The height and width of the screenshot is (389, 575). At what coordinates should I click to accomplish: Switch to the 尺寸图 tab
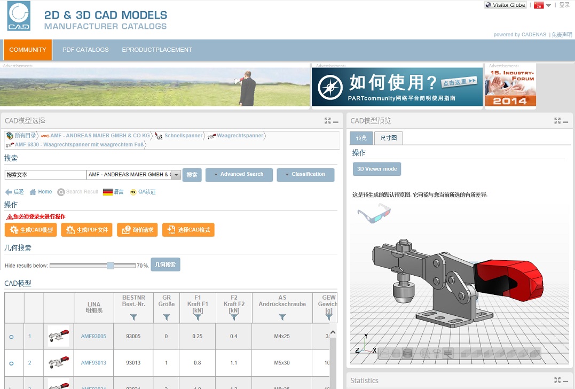coord(388,138)
